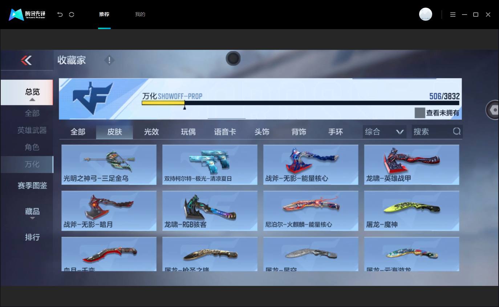Switch to the 推荐 tab
Image resolution: width=499 pixels, height=307 pixels.
104,15
